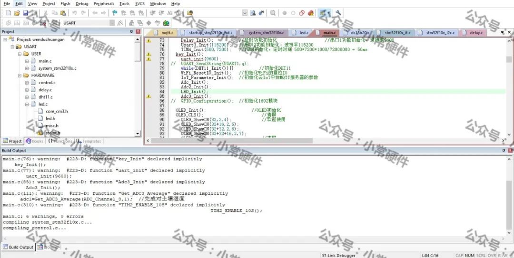
Task: Open the Peripherals menu
Action: [x=104, y=4]
